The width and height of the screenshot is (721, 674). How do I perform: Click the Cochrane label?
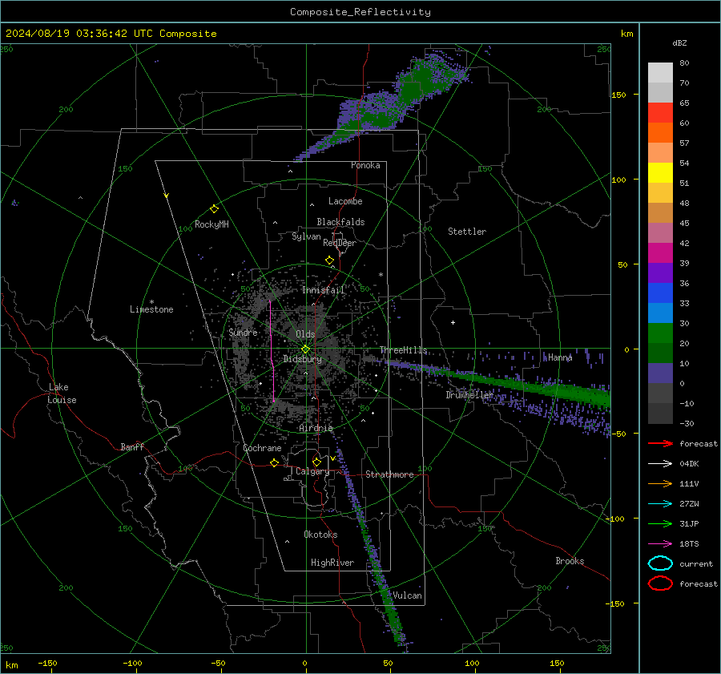click(x=262, y=448)
